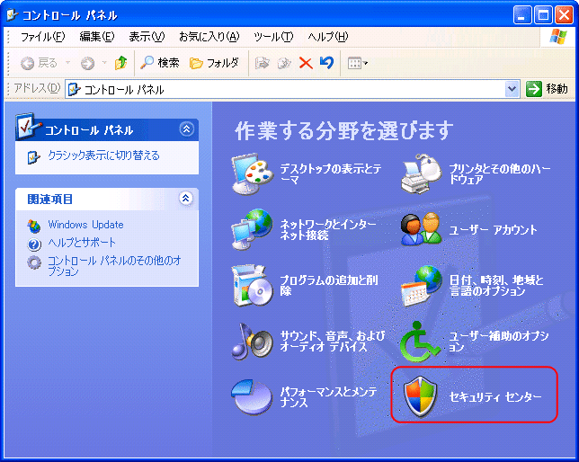Go up one folder level
579x462 pixels.
point(121,63)
